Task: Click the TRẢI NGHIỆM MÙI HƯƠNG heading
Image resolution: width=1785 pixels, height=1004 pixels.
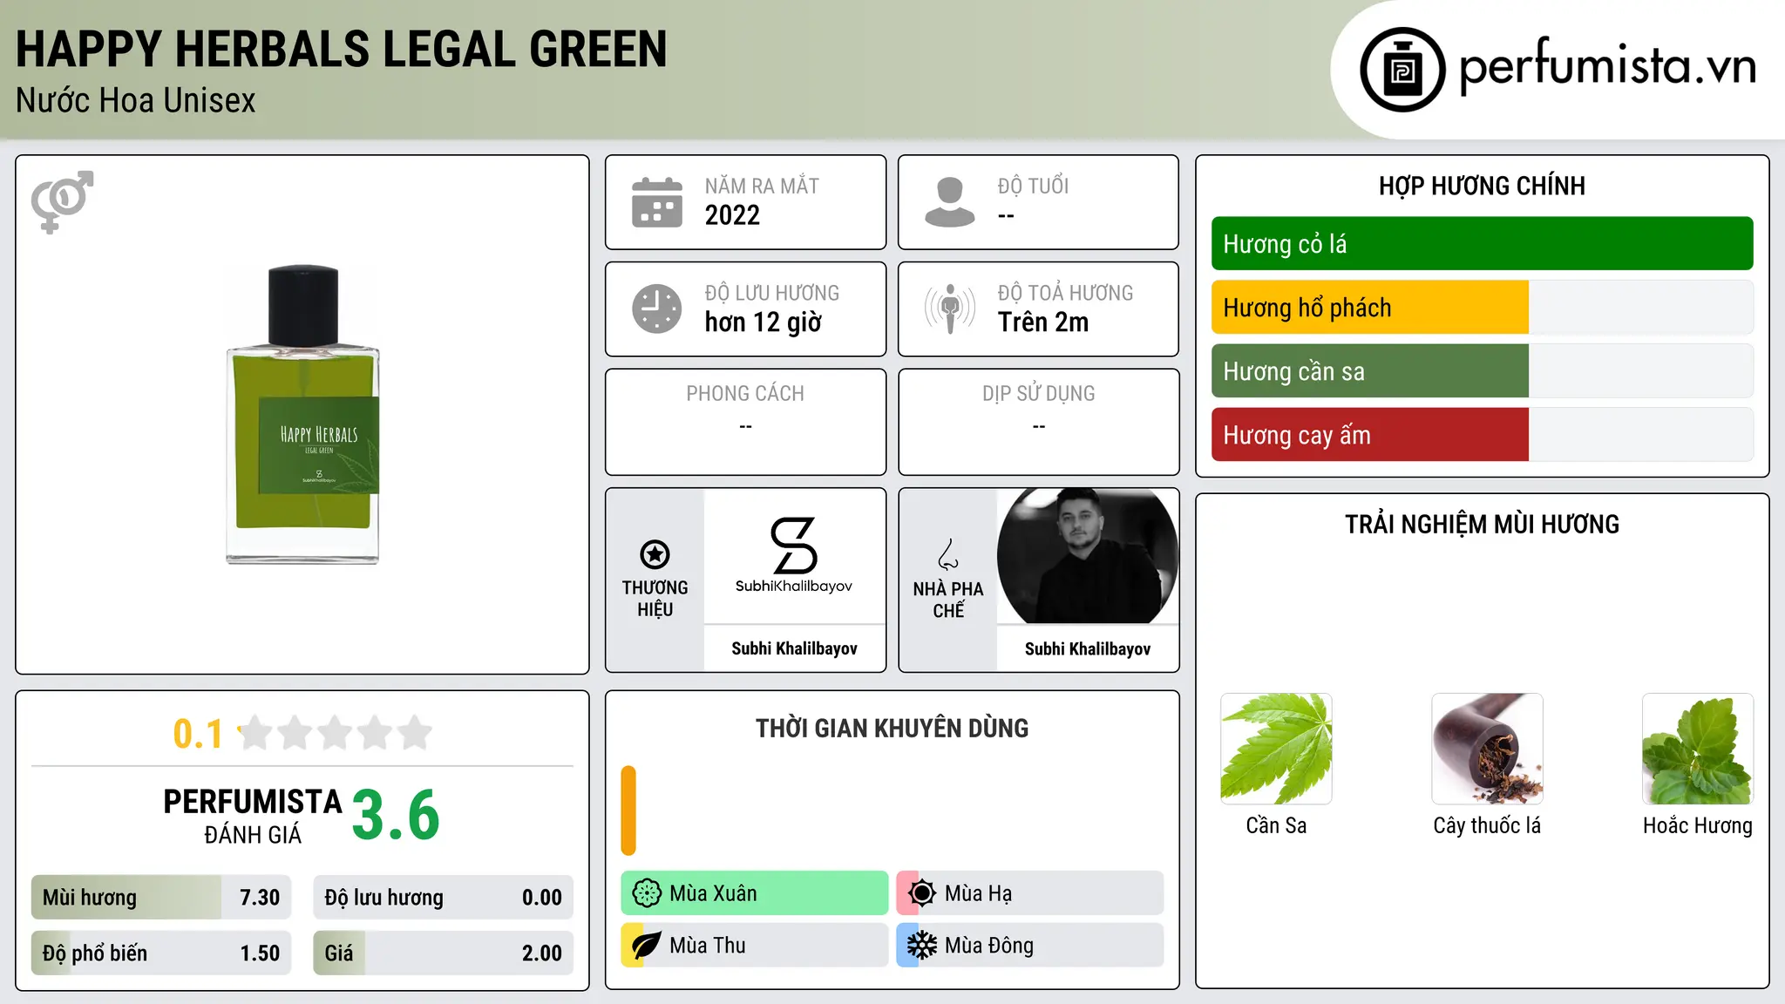Action: [x=1482, y=525]
